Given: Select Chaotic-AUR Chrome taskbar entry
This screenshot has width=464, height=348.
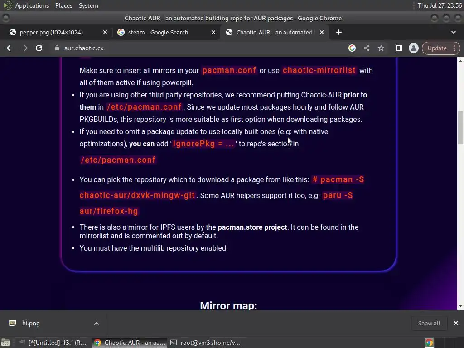Looking at the screenshot, I should tap(130, 343).
